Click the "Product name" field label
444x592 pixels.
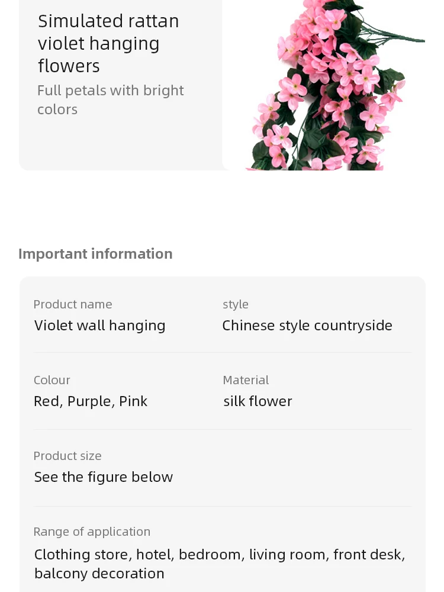(x=72, y=304)
